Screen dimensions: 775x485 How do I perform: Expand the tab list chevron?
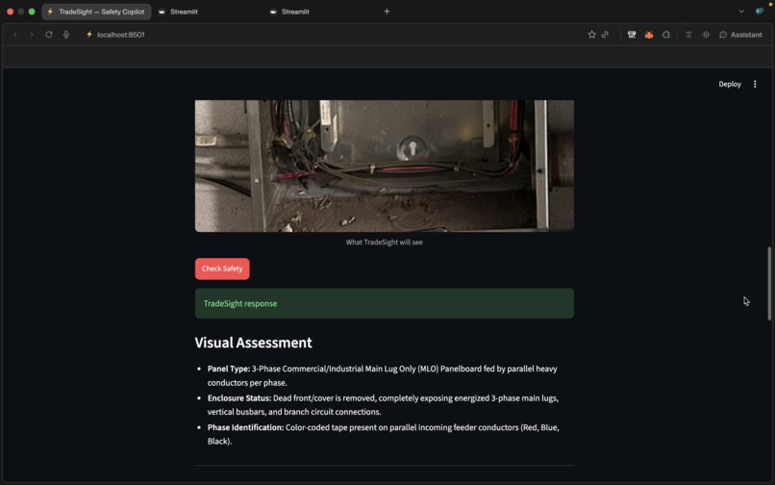[741, 12]
